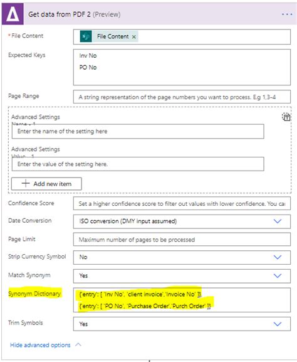Focus the Advanced Settings name input
297x362 pixels.
pyautogui.click(x=138, y=131)
